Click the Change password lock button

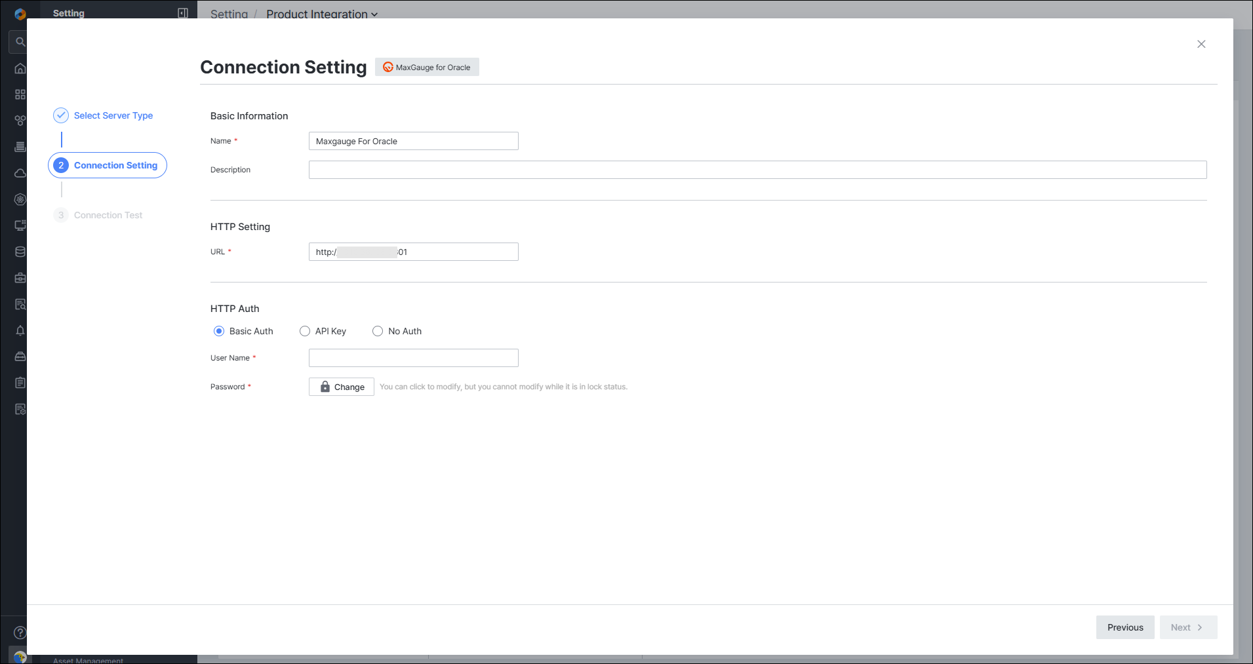(342, 387)
